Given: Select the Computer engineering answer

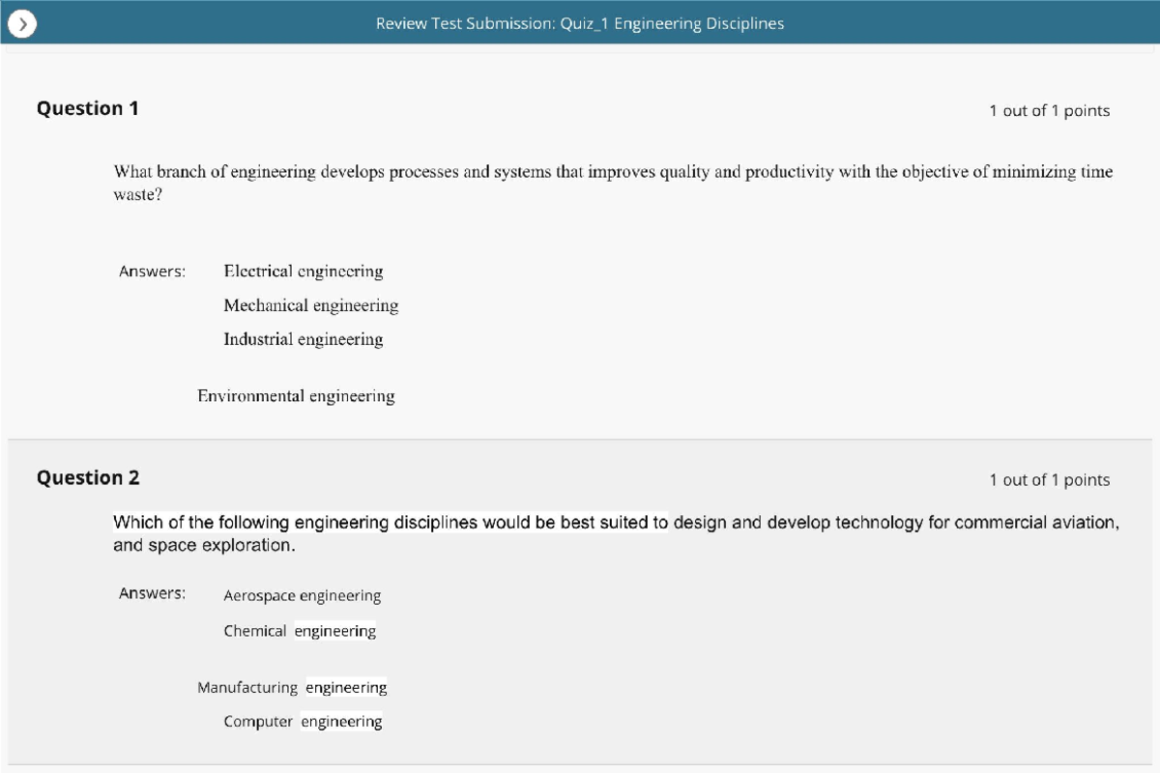Looking at the screenshot, I should coord(303,721).
